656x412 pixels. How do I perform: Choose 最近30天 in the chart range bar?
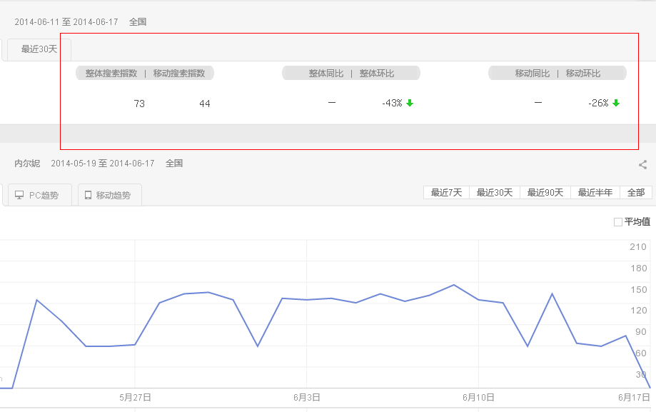[495, 192]
